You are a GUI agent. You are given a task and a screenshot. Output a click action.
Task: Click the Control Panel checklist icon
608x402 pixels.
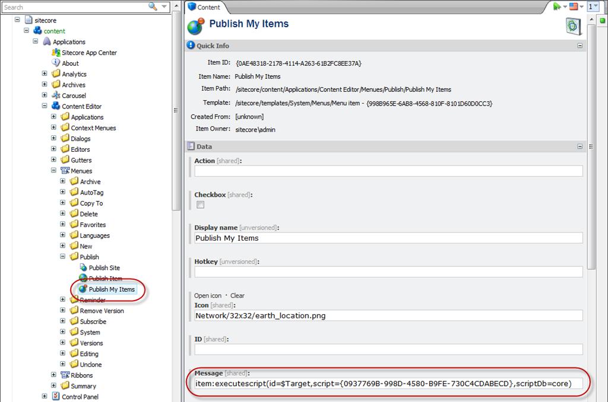(x=56, y=397)
